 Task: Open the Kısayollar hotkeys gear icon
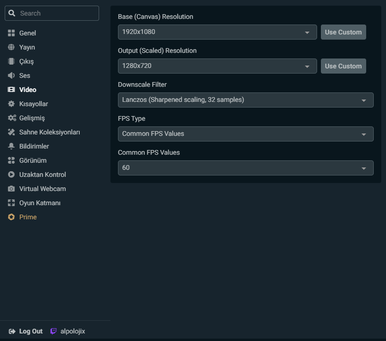pos(10,104)
